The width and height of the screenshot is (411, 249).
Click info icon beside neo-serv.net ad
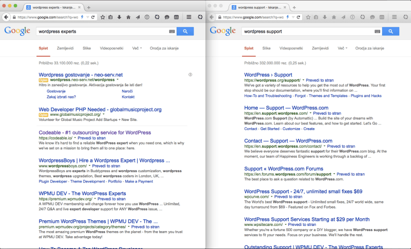point(190,75)
